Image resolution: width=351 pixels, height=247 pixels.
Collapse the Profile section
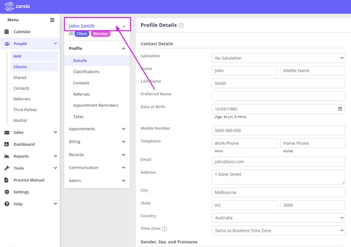[124, 49]
